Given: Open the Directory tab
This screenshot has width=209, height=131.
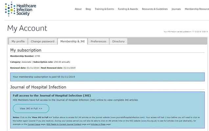Looking at the screenshot, I should (118, 41).
